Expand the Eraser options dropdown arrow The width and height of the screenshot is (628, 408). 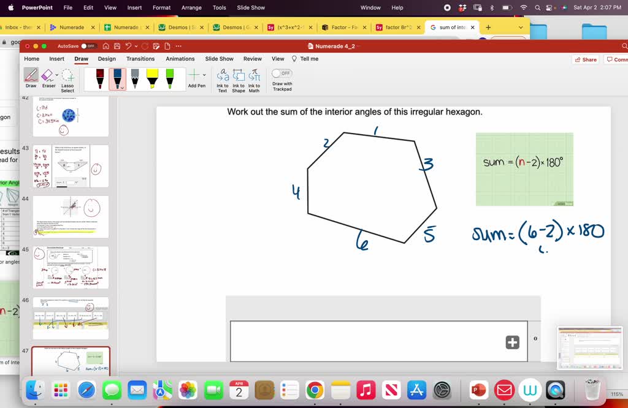point(57,75)
